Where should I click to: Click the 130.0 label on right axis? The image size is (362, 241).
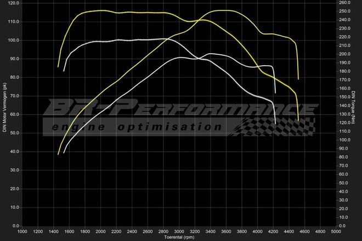[344, 114]
